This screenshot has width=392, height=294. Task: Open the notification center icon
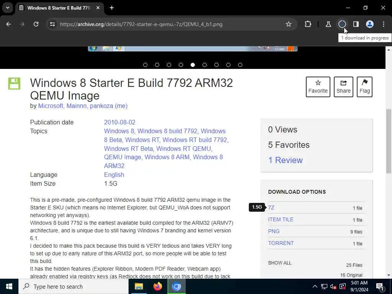click(x=380, y=287)
